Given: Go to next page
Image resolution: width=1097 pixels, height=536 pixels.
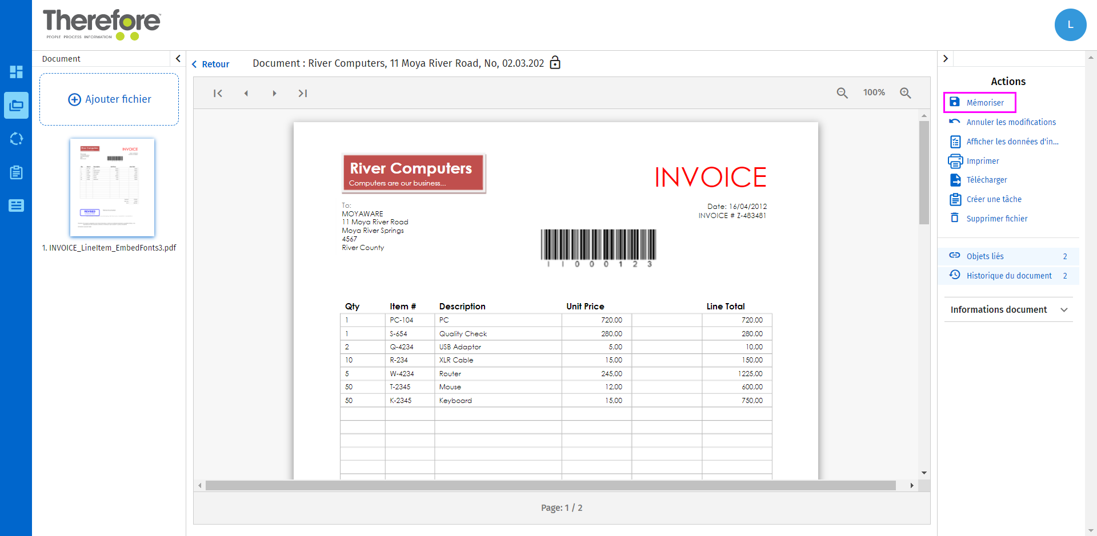Looking at the screenshot, I should [274, 93].
